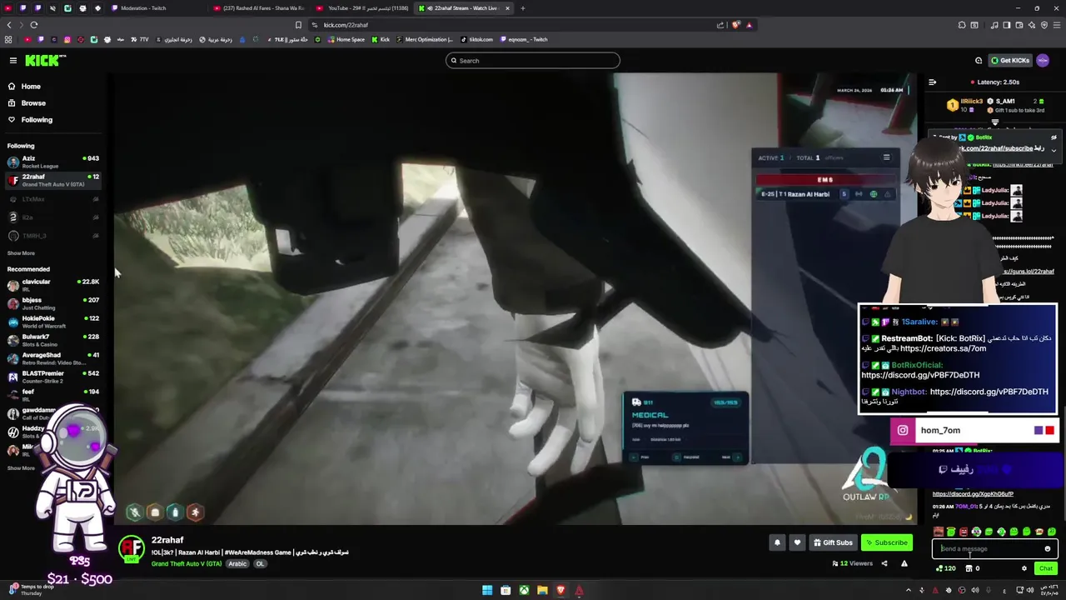Open the user profile avatar menu
This screenshot has width=1066, height=600.
coord(1043,60)
